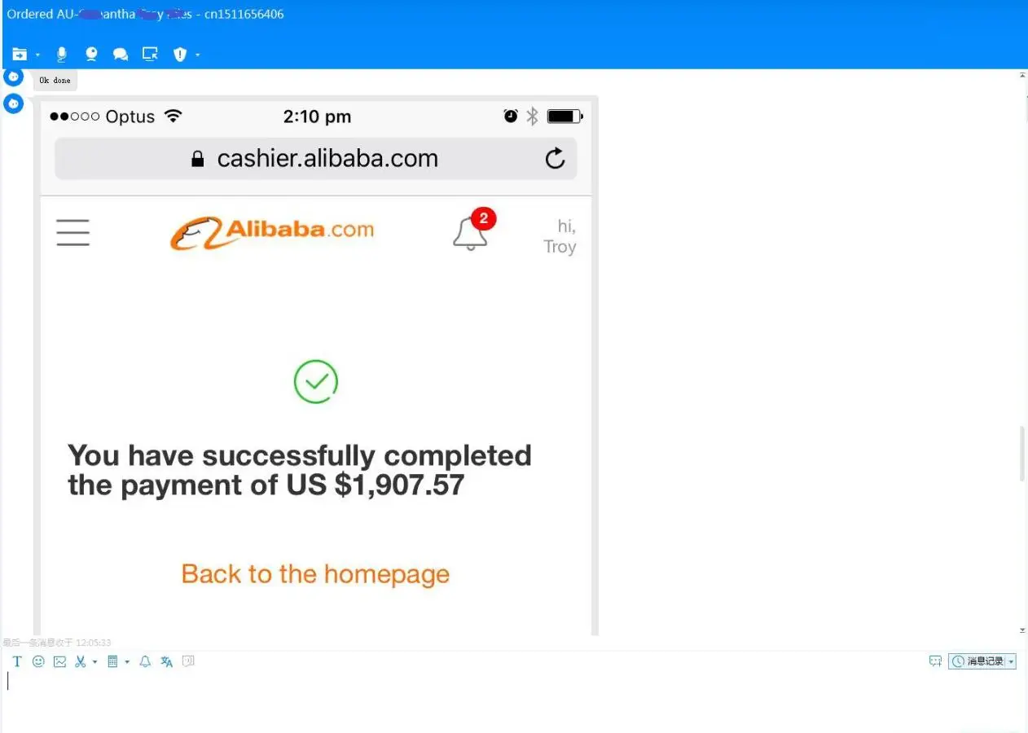Open the 消息记录 message history button

click(978, 661)
